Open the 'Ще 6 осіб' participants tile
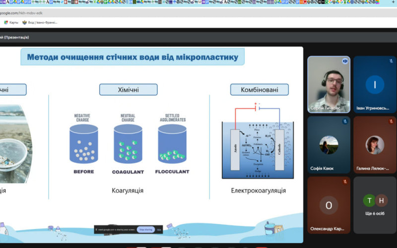 click(x=375, y=204)
